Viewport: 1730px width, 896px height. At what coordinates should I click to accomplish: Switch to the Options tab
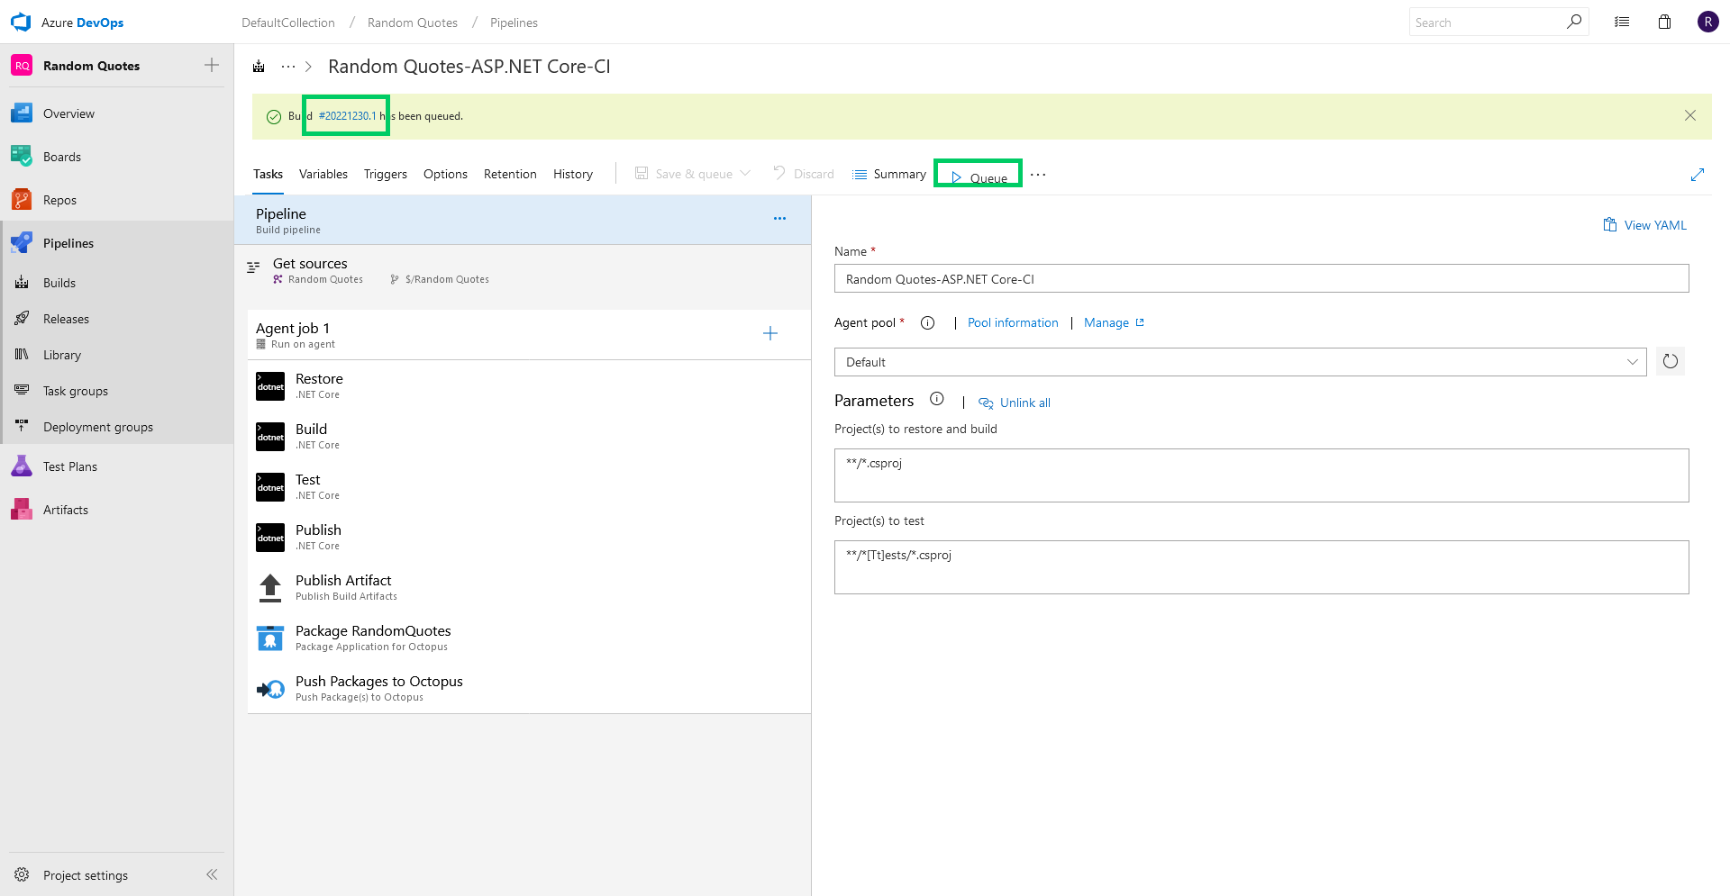coord(445,174)
